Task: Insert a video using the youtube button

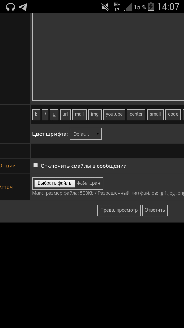Action: (x=114, y=114)
